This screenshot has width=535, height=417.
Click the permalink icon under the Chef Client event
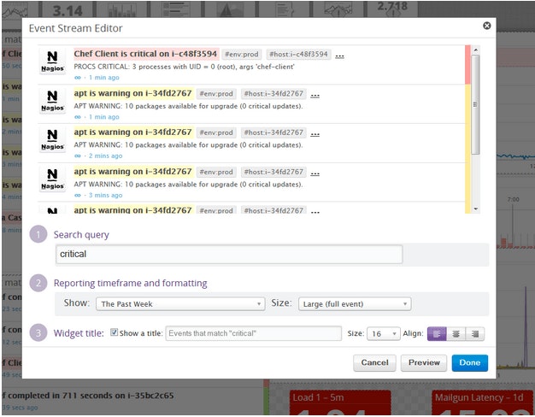78,78
